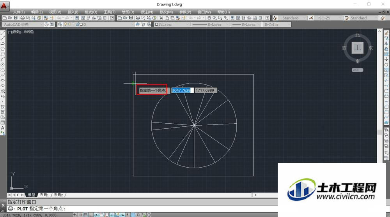Click 北 on the ViewCube compass

(357, 35)
